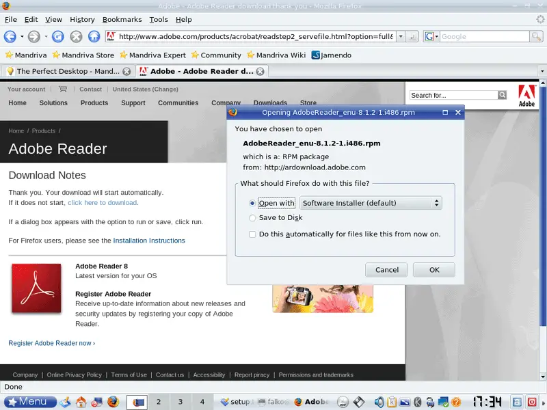This screenshot has height=410, width=547.
Task: Click the volume speaker icon in system tray
Action: 379,402
